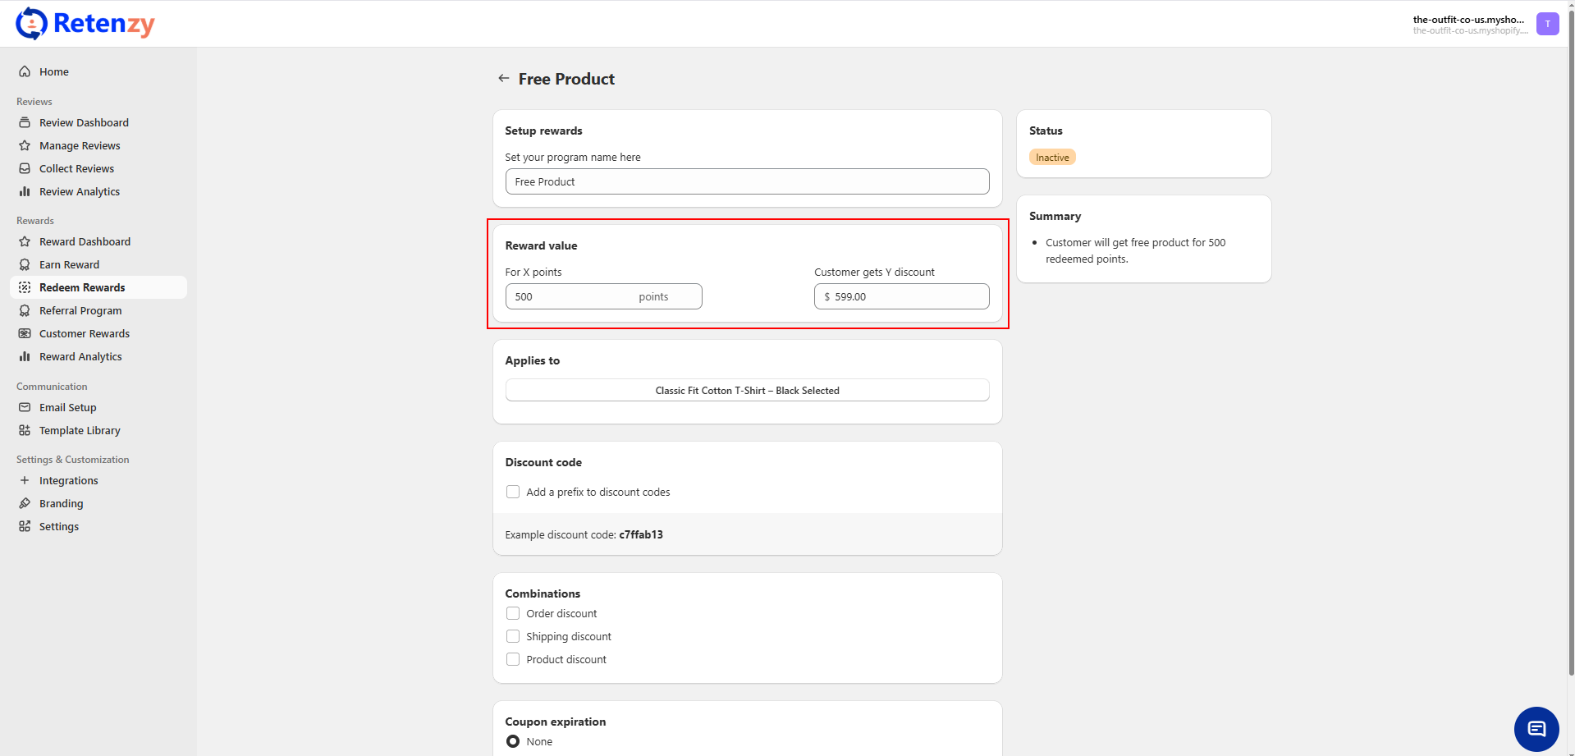This screenshot has height=756, width=1575.
Task: Enable Add a prefix to discount codes
Action: tap(513, 492)
